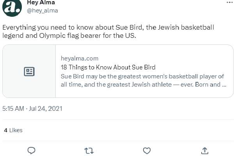This screenshot has width=234, height=156.
Task: Open "18 Things to Know About Sue Bird"
Action: (108, 67)
